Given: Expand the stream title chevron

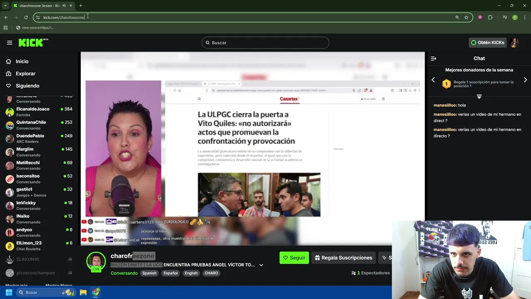Looking at the screenshot, I should tap(261, 265).
